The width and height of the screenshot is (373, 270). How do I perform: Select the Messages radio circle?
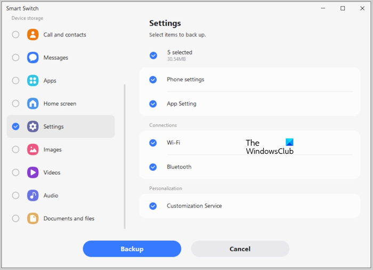[x=15, y=58]
